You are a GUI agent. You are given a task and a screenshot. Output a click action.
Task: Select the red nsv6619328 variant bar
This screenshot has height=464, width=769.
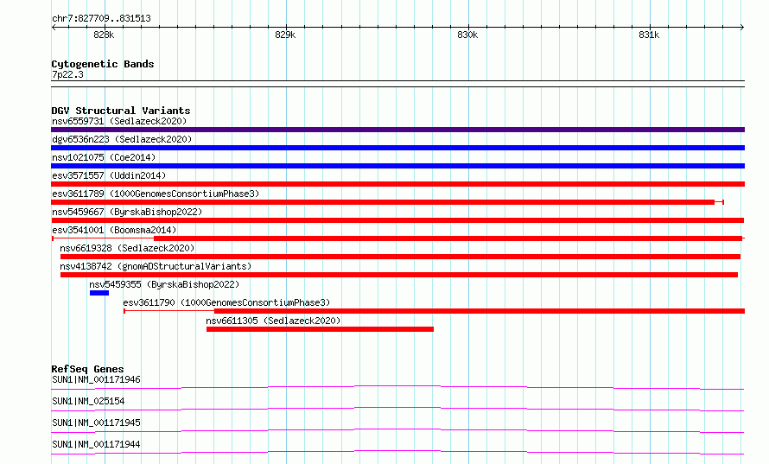(400, 257)
